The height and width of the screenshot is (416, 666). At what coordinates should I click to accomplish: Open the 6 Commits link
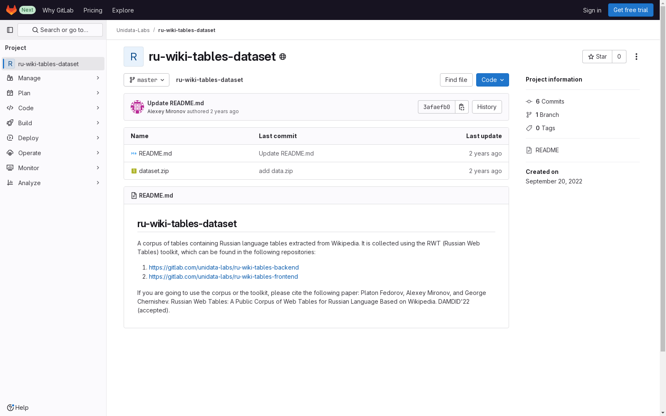[550, 102]
